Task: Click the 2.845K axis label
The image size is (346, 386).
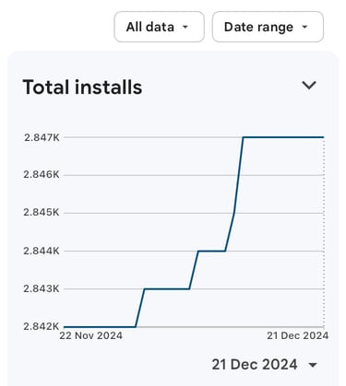Action: [42, 213]
